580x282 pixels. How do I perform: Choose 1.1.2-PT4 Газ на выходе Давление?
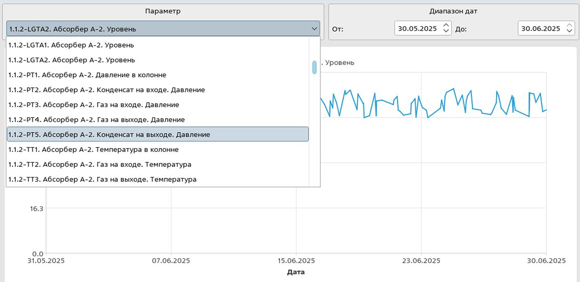point(96,120)
